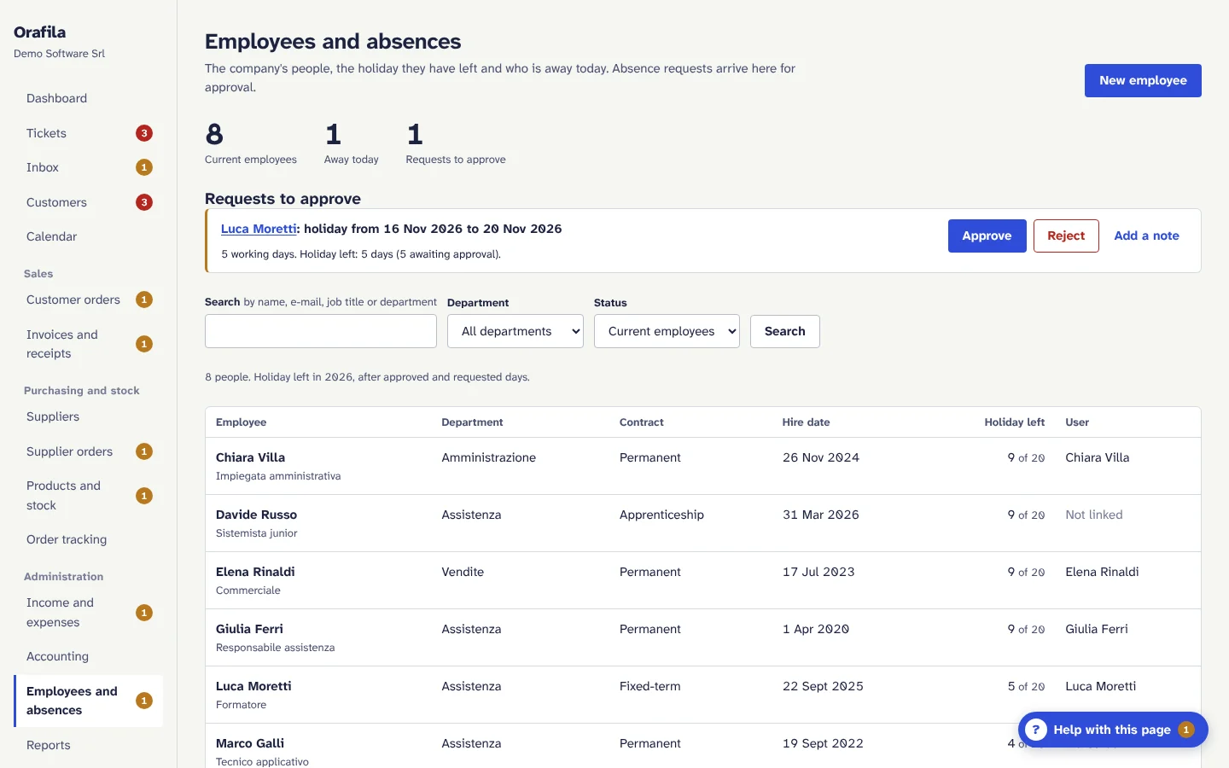
Task: Focus the employee search input field
Action: point(321,331)
